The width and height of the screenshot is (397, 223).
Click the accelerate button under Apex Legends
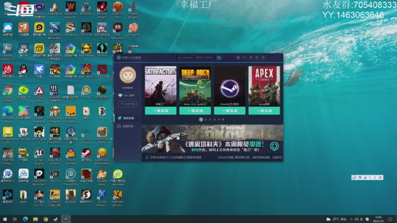[x=264, y=110]
